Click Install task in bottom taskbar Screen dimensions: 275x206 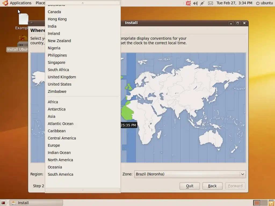click(x=36, y=203)
